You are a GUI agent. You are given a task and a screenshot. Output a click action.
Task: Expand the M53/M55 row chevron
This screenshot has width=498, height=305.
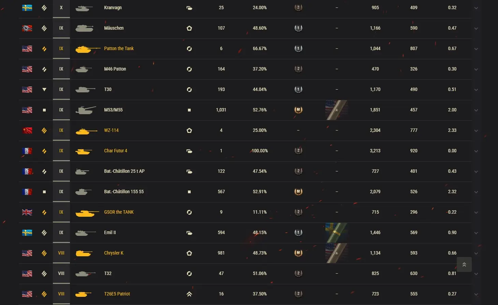[x=476, y=110]
